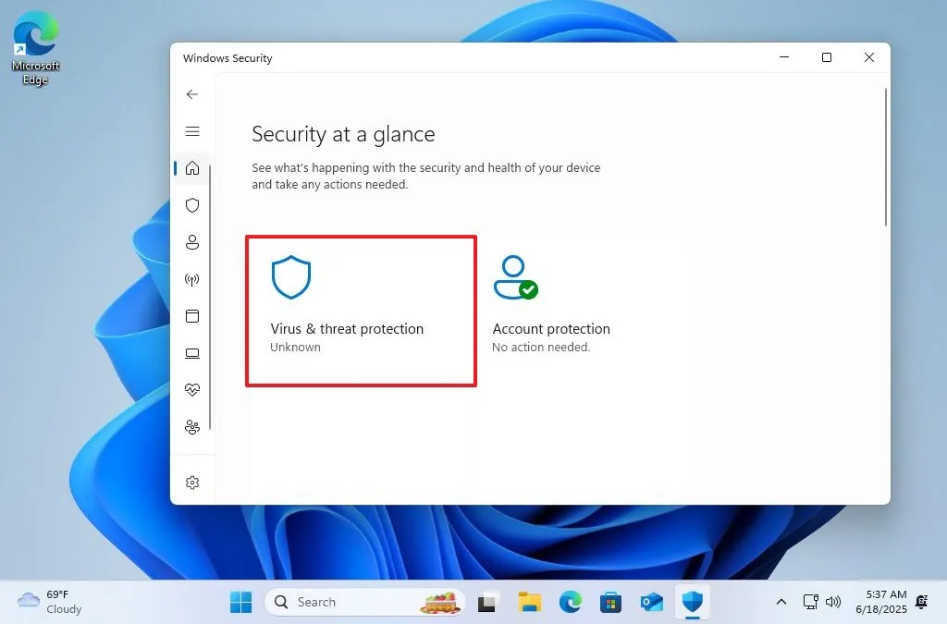Click the speaker icon in system tray
Image resolution: width=947 pixels, height=624 pixels.
[836, 602]
